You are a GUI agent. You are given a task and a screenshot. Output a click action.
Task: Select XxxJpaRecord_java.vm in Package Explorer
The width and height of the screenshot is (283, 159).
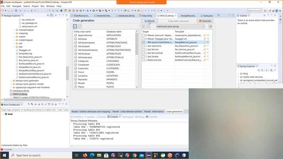[x=30, y=67]
